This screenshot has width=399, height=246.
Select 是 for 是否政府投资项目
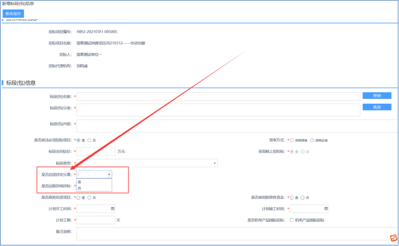pos(79,197)
